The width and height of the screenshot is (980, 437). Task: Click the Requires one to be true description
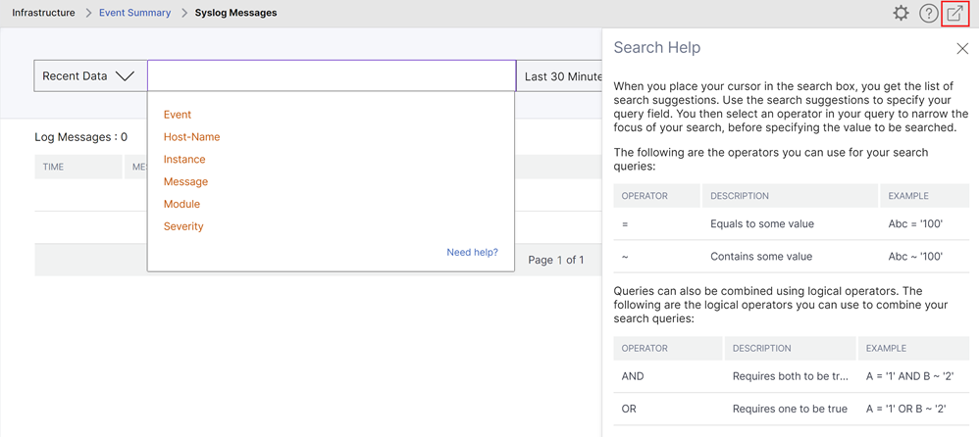click(x=790, y=409)
